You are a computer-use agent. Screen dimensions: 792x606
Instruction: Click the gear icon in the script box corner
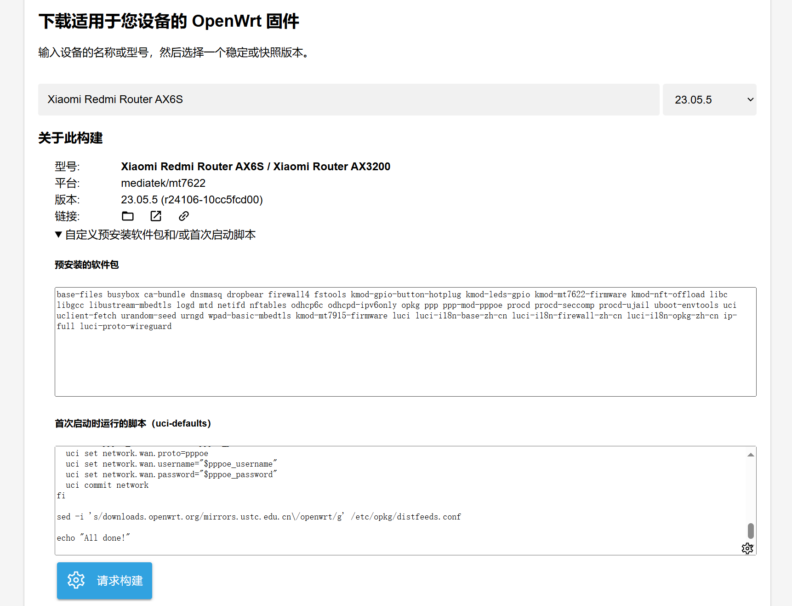click(x=747, y=548)
